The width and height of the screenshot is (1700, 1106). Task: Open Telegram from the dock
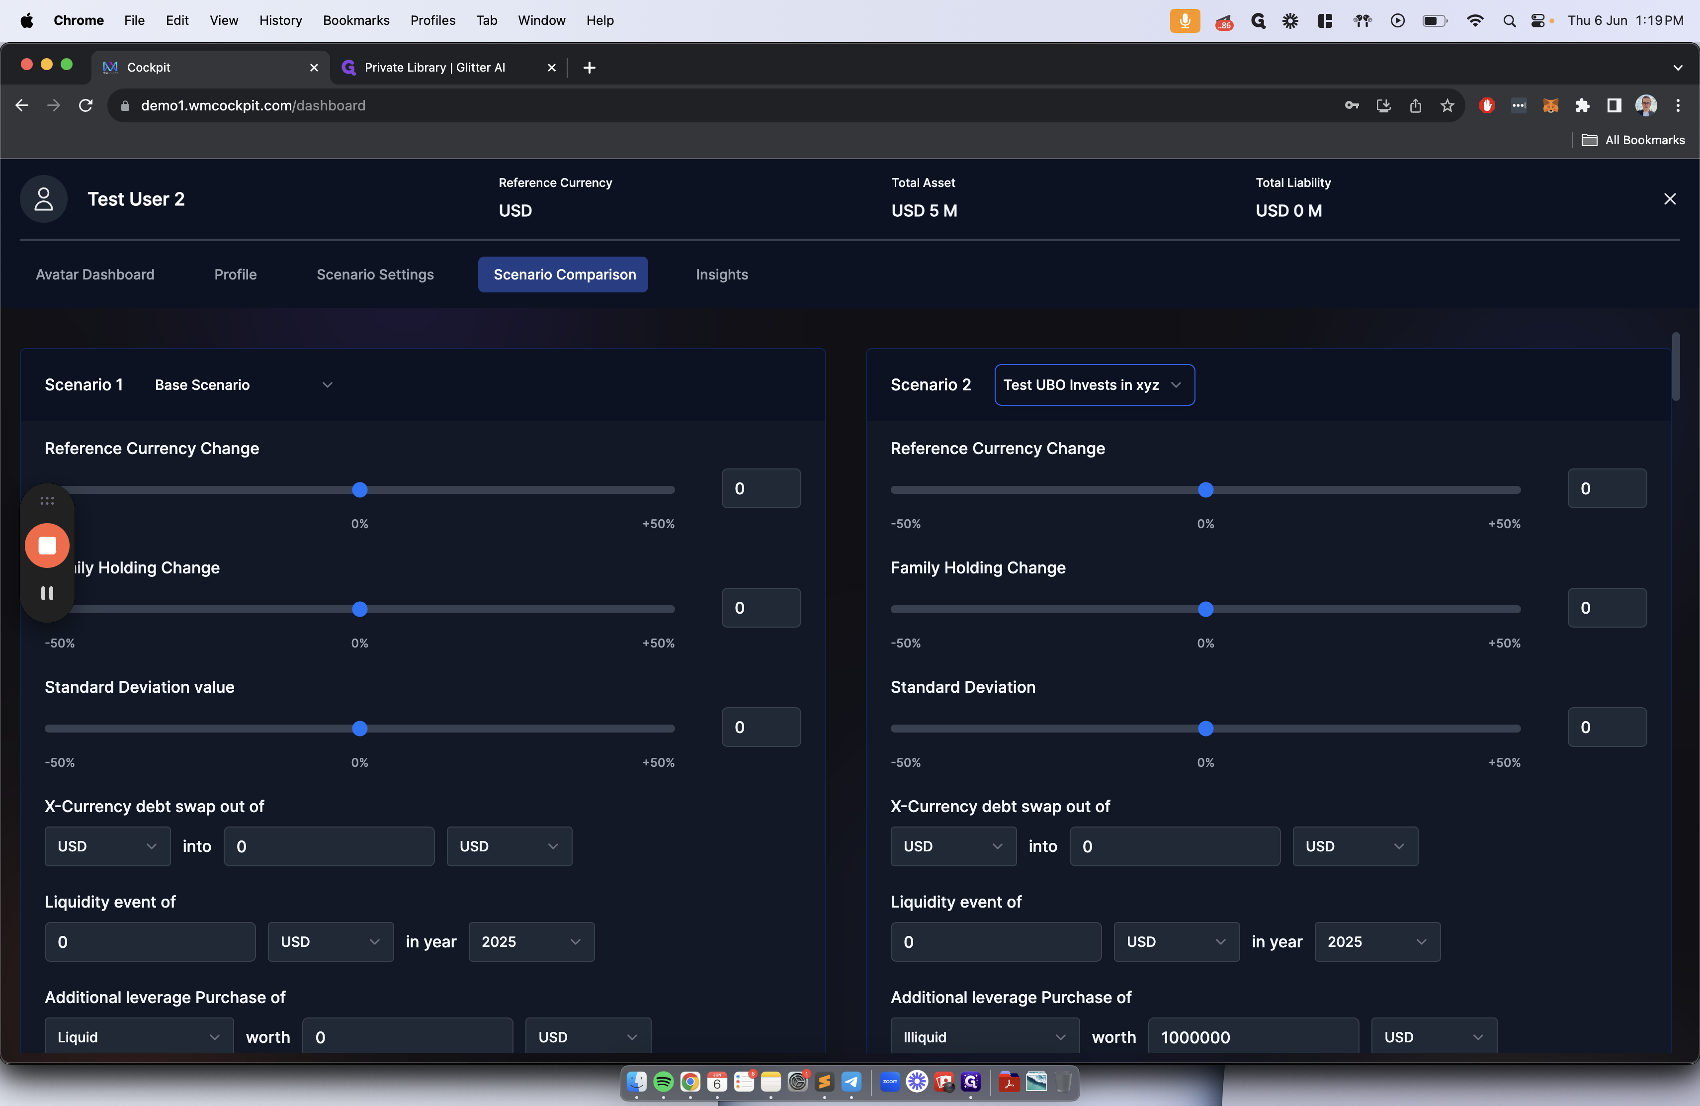851,1082
